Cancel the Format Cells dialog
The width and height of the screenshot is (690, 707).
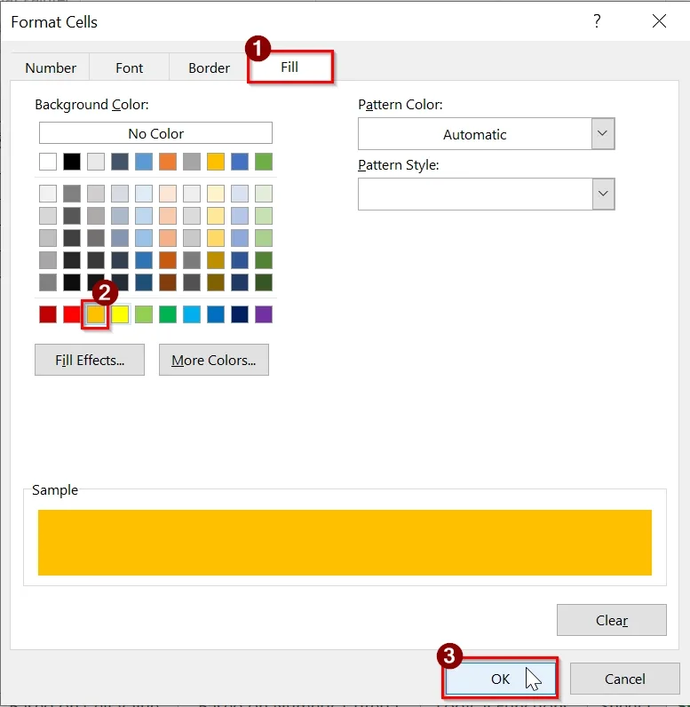624,679
